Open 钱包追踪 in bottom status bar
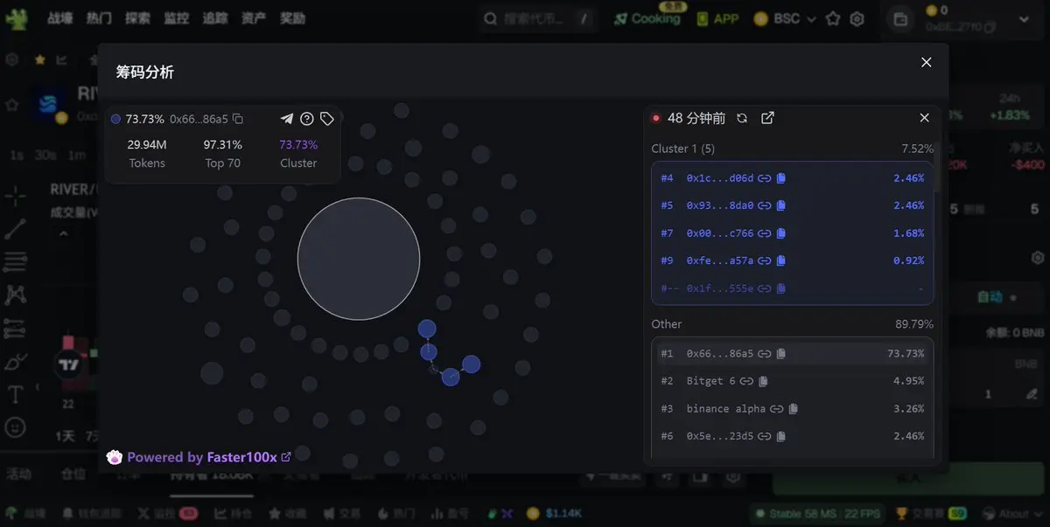 click(x=92, y=514)
